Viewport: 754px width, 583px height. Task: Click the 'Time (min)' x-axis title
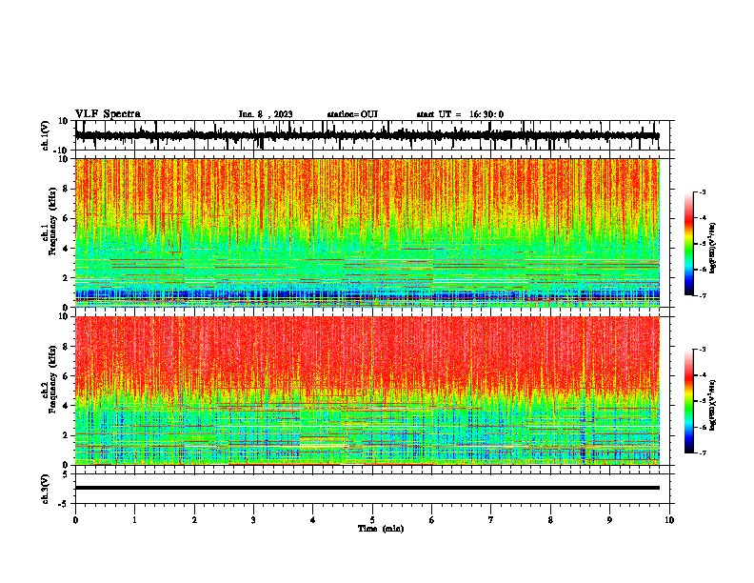pos(381,529)
